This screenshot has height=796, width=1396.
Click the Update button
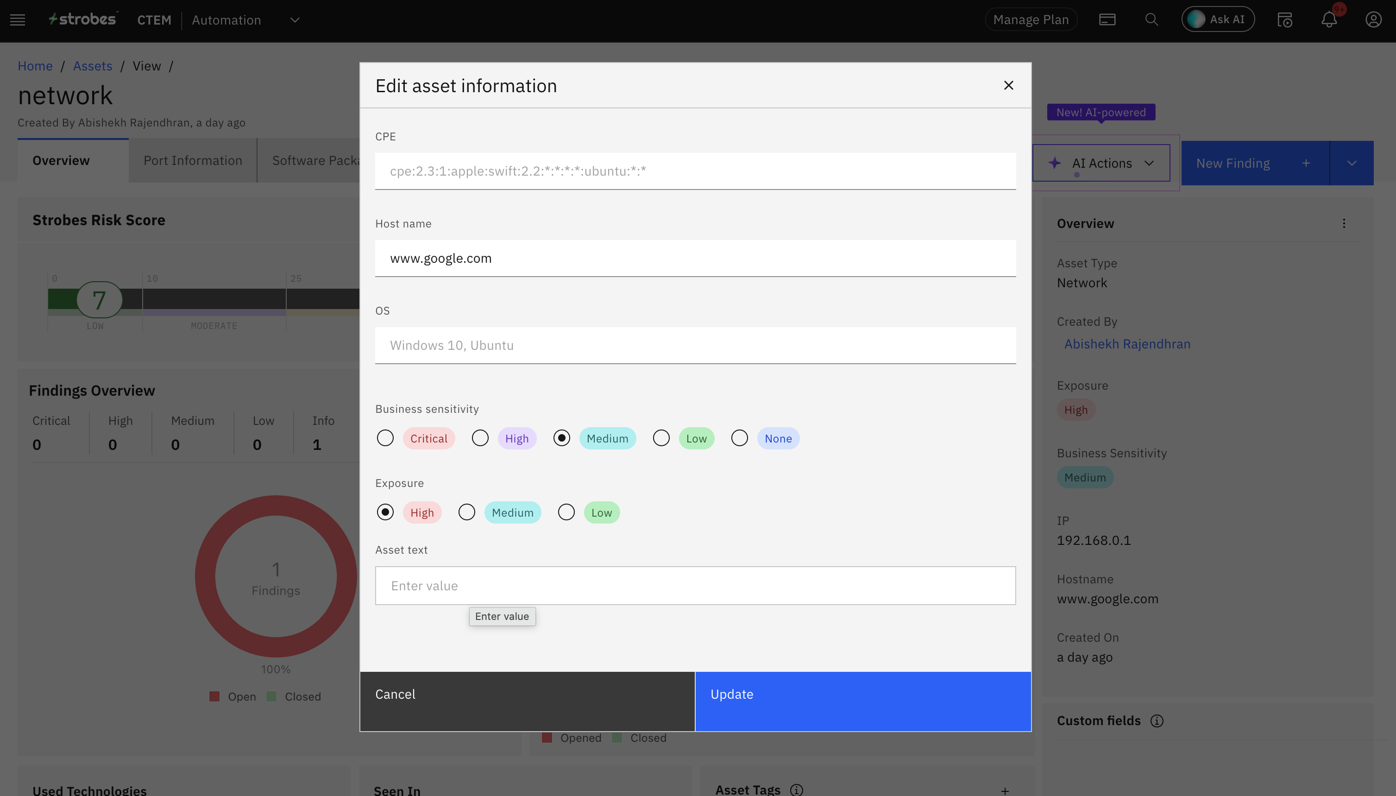click(863, 701)
